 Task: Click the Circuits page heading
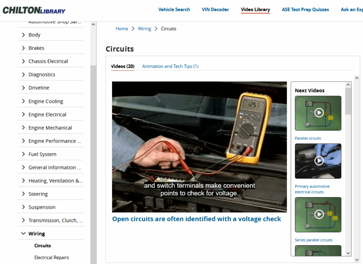click(120, 49)
